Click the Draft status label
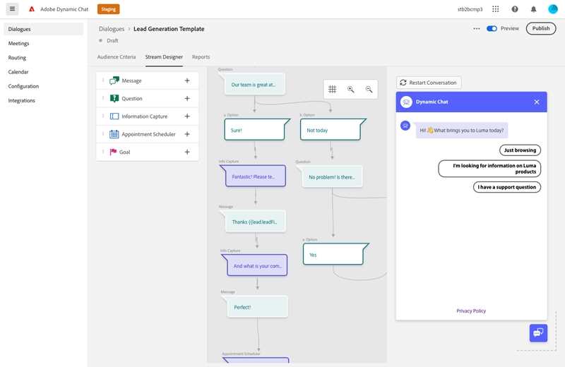 pyautogui.click(x=112, y=41)
